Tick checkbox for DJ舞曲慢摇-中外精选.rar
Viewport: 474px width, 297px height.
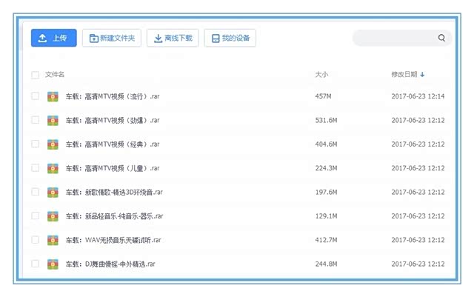click(35, 264)
